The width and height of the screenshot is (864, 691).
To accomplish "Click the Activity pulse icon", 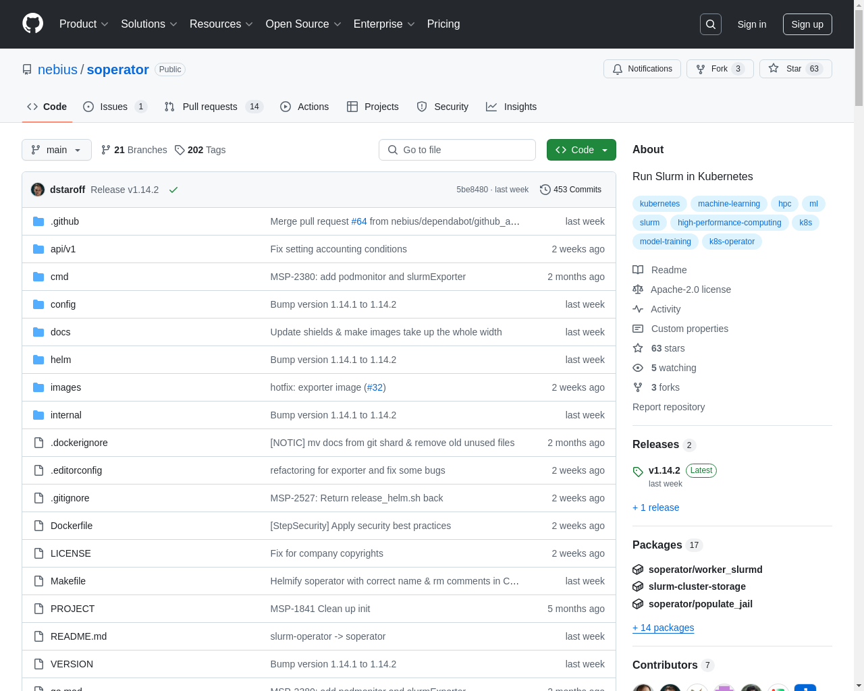I will 638,309.
